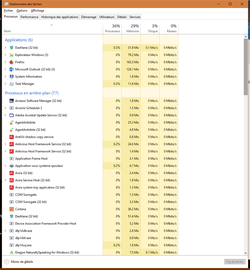Switch to the Historique des applications tab
250x270 pixels.
pos(60,17)
